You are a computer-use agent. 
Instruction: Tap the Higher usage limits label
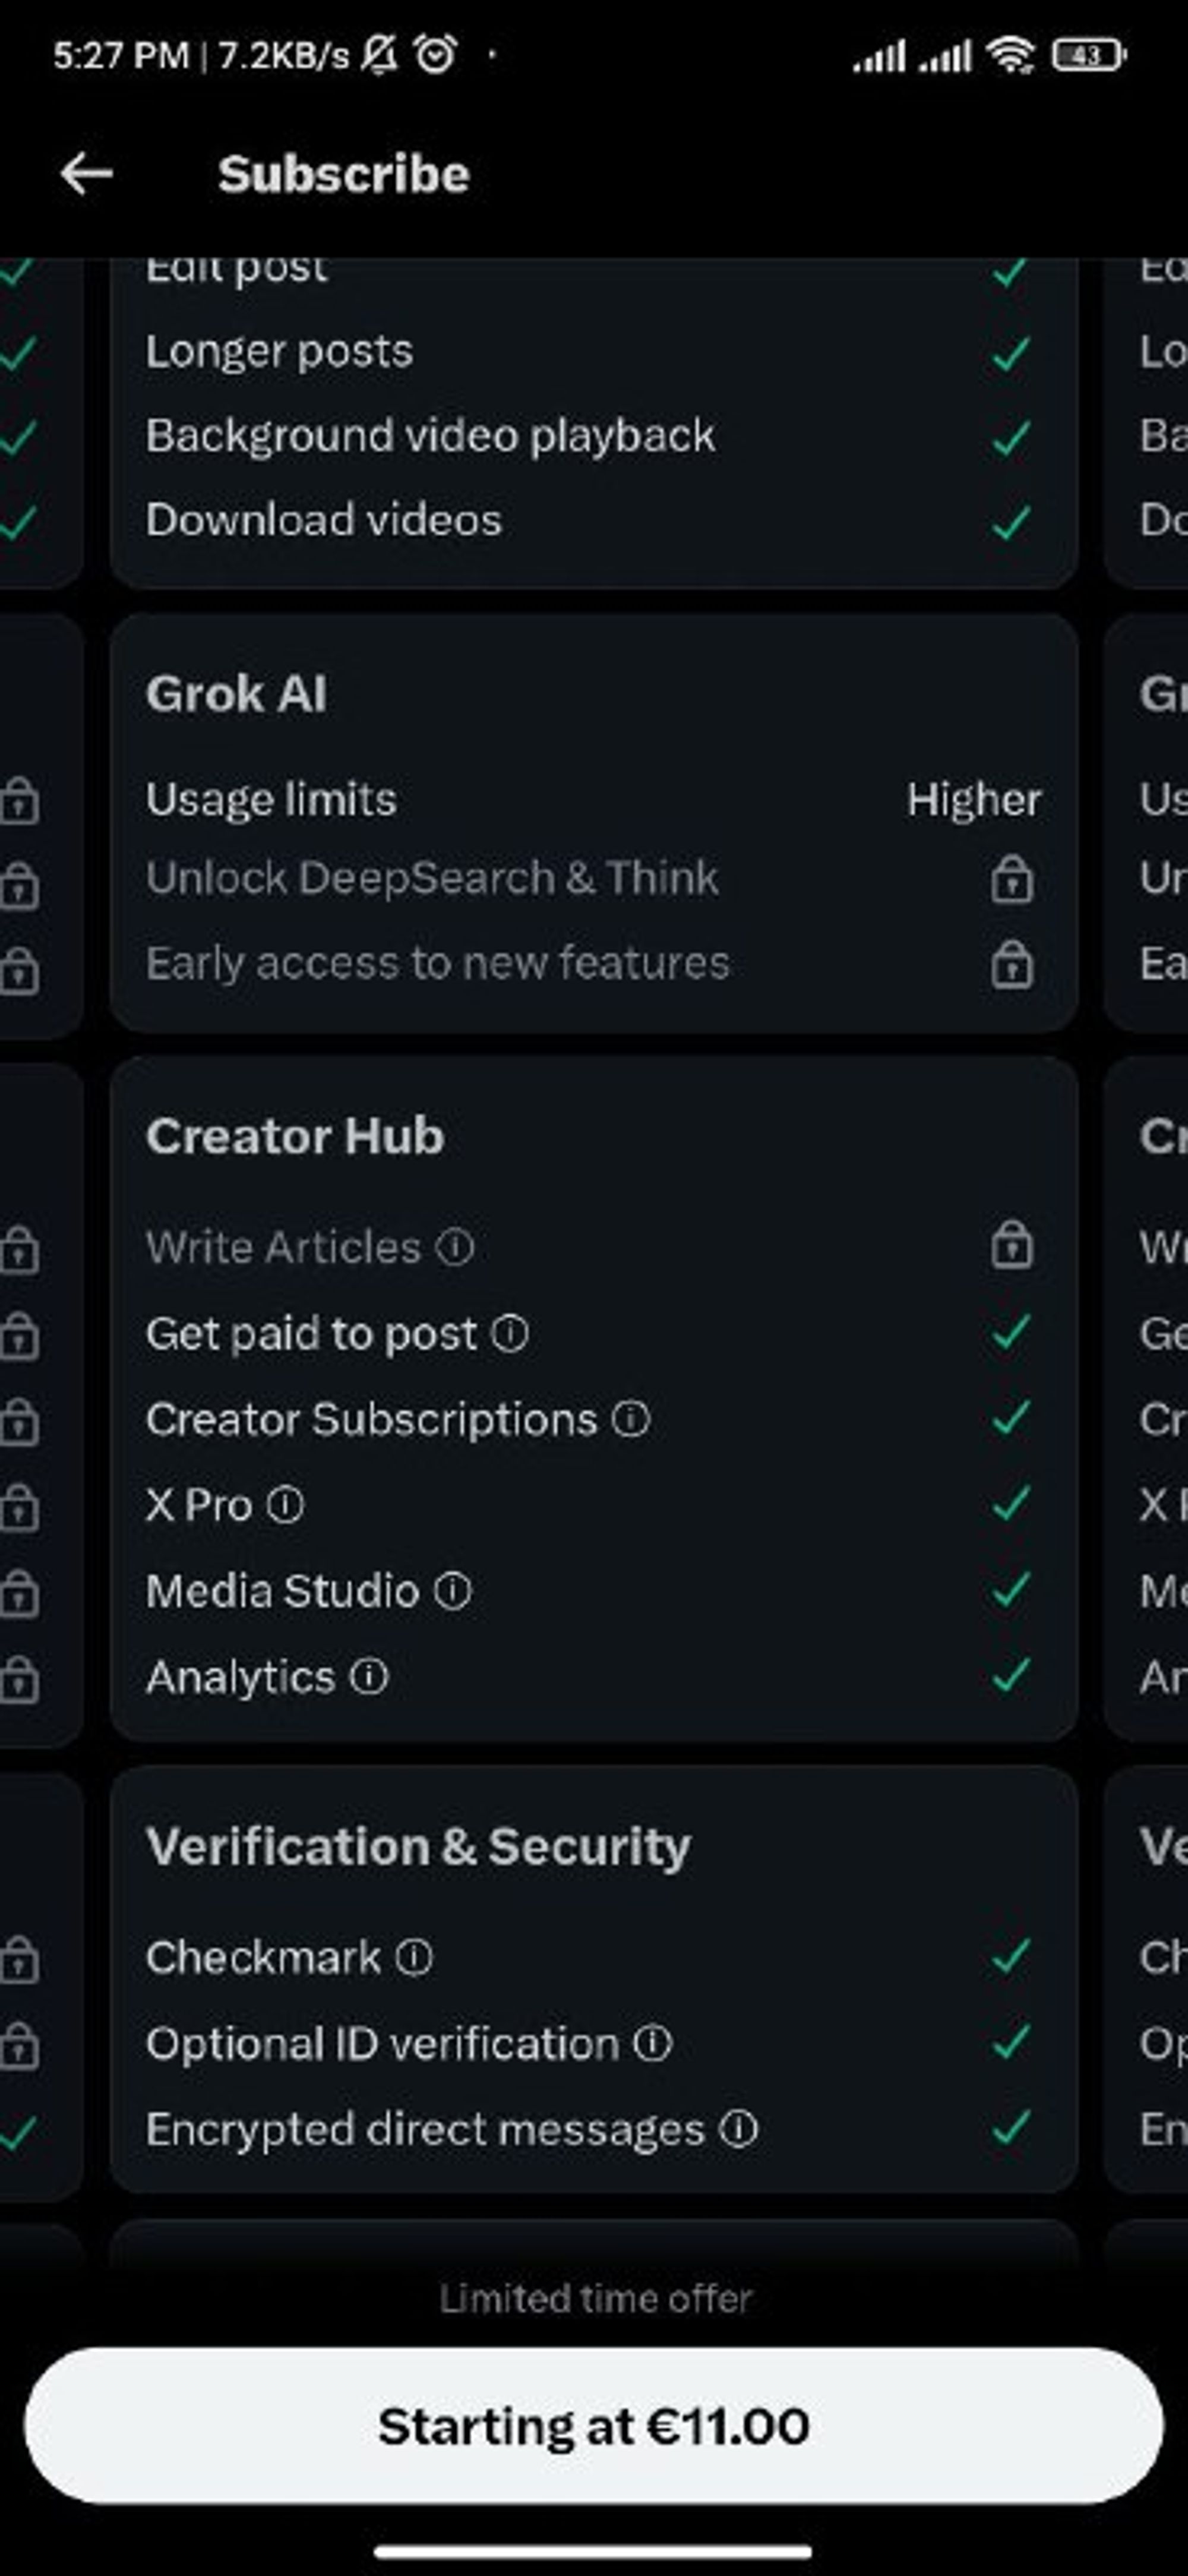pyautogui.click(x=974, y=800)
